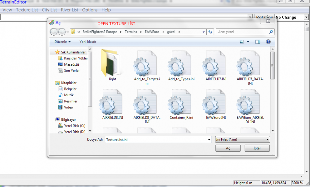This screenshot has height=187, width=310.
Task: Open the Options menu
Action: [90, 10]
